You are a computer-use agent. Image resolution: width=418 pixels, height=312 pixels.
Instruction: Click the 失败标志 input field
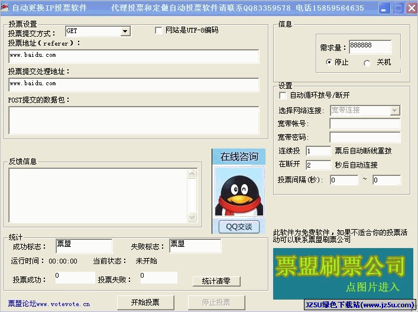point(195,246)
